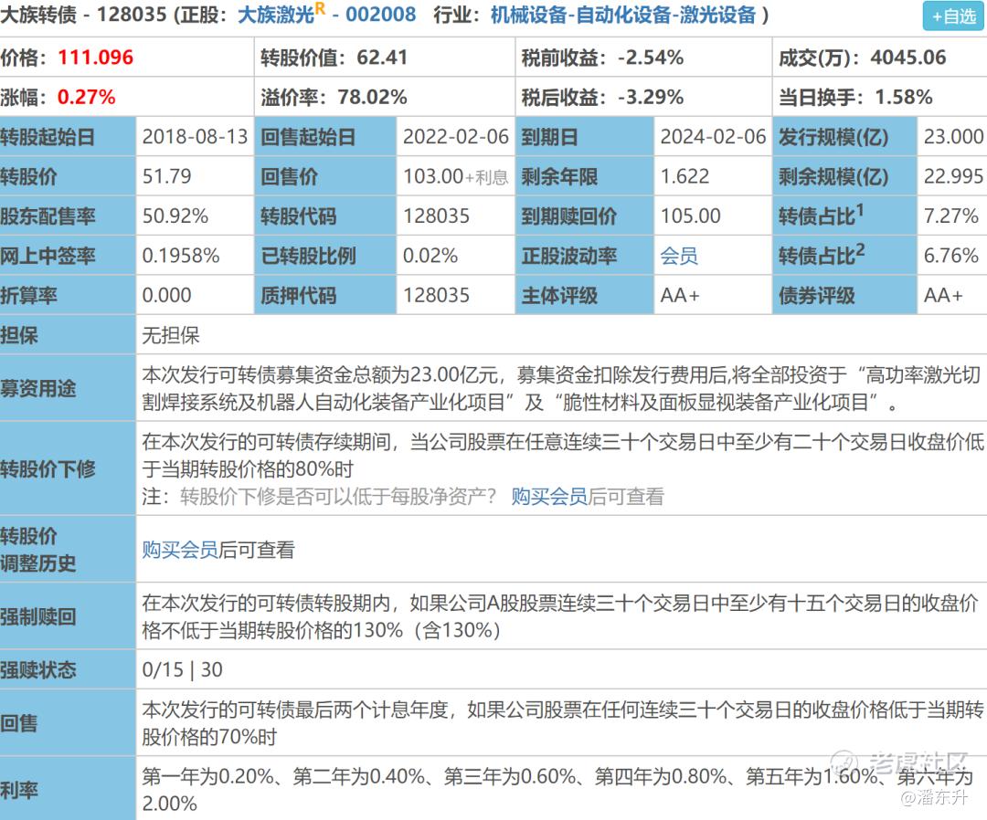Select 转股价值 value 62.41

point(382,58)
